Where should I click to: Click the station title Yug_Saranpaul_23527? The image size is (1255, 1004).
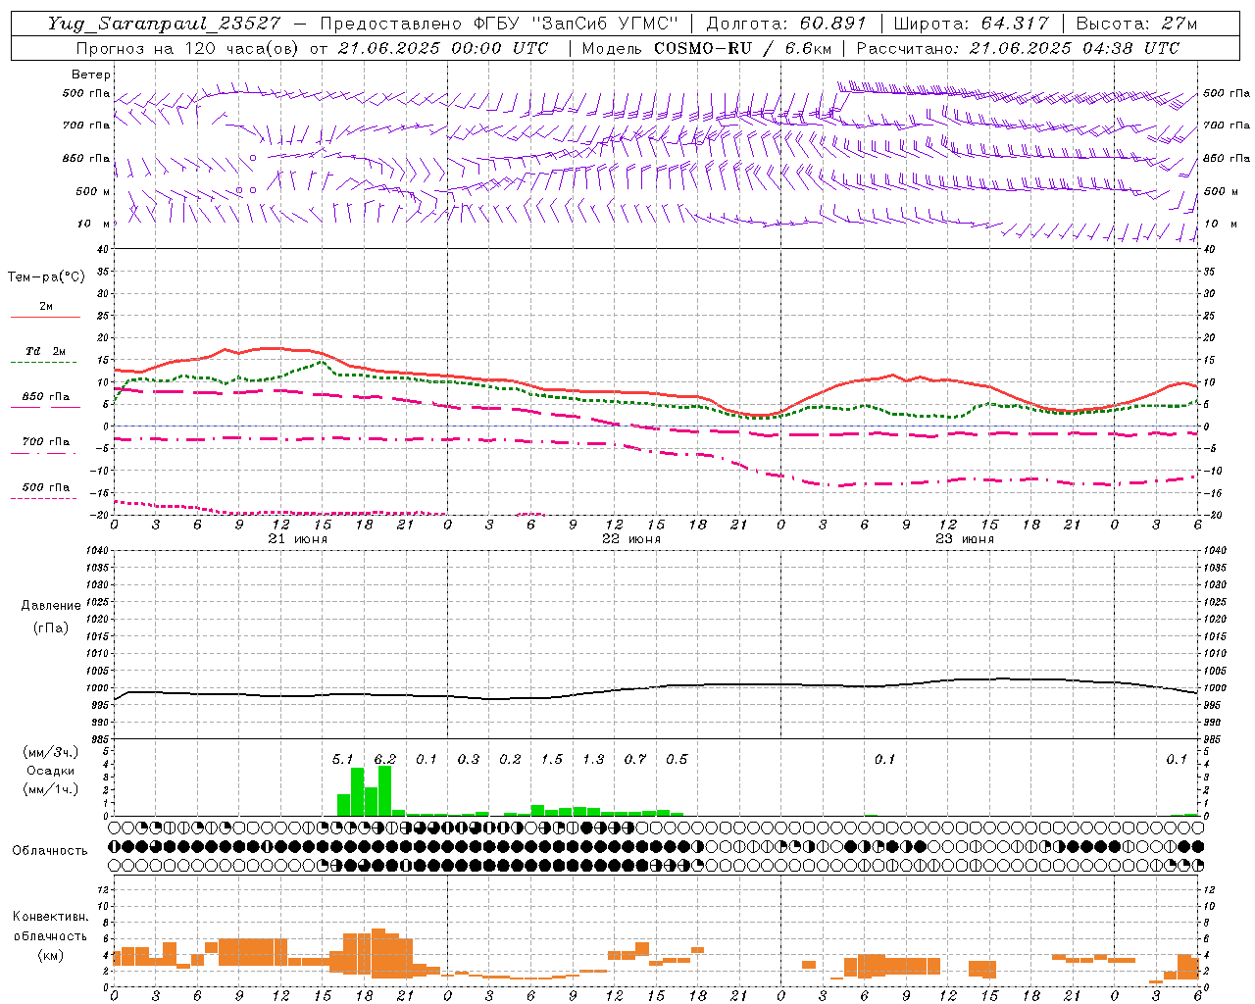(164, 24)
